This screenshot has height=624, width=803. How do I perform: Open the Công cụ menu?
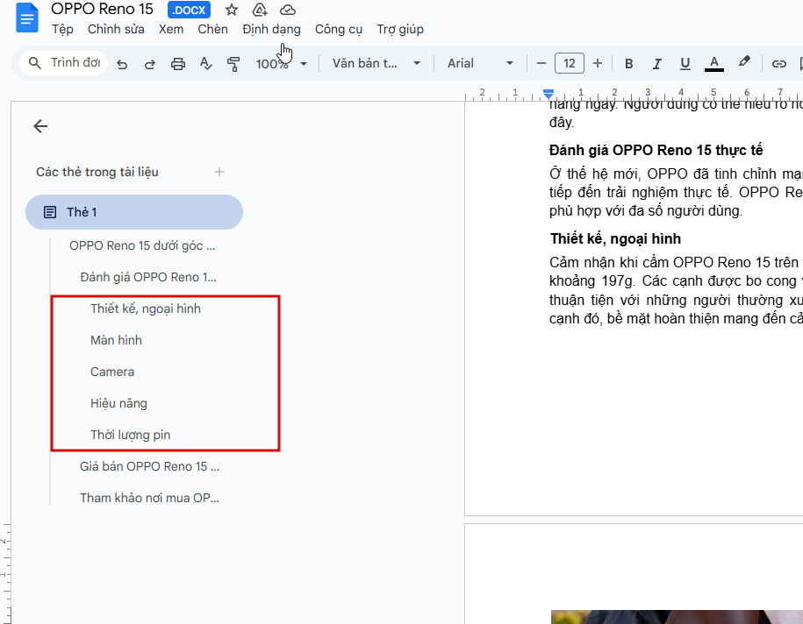pos(339,29)
